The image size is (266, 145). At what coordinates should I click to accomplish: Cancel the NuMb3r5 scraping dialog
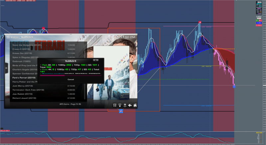pyautogui.click(x=71, y=79)
